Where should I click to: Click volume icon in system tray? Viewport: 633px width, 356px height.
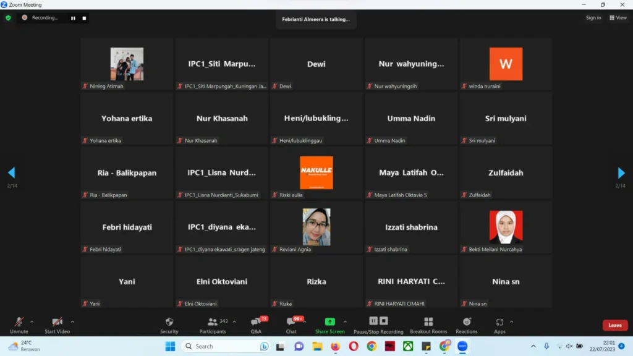[569, 346]
